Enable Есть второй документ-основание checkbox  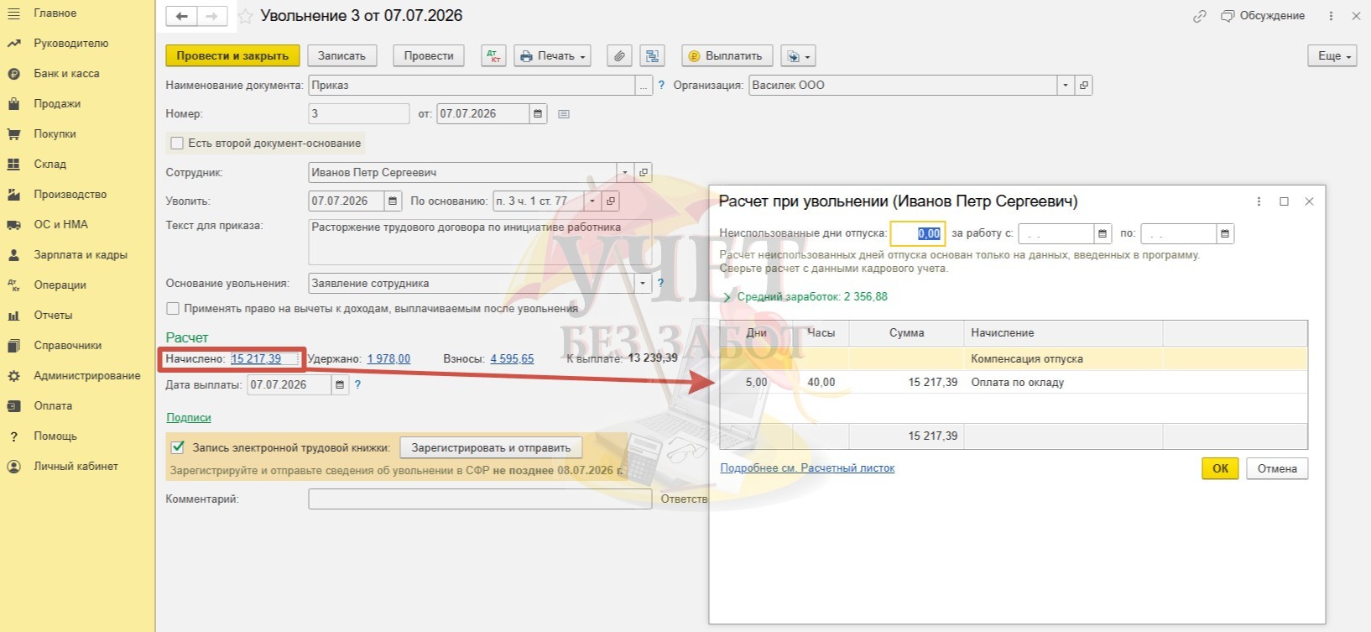177,144
